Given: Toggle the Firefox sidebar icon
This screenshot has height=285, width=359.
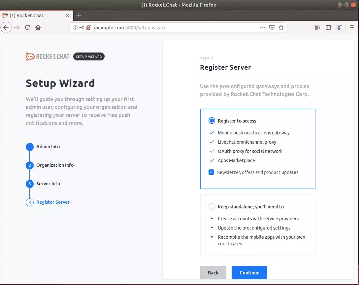Looking at the screenshot, I should click(x=328, y=27).
